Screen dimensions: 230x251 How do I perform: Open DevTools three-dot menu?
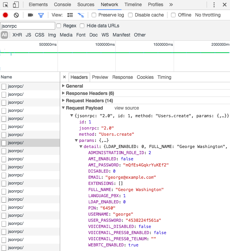214,5
